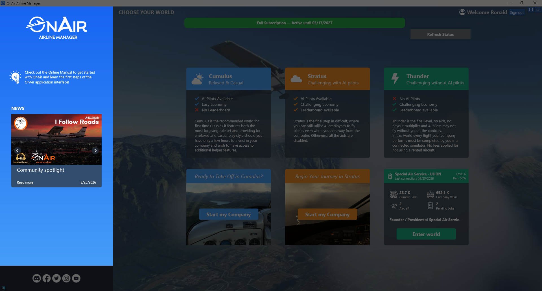Click the Ready to Take Off in Cumulus banner
542x291 pixels.
click(229, 177)
